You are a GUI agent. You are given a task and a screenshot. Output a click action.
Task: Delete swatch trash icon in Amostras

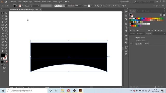coord(162,30)
